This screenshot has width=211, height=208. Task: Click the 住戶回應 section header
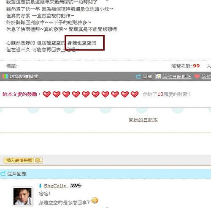point(17,174)
